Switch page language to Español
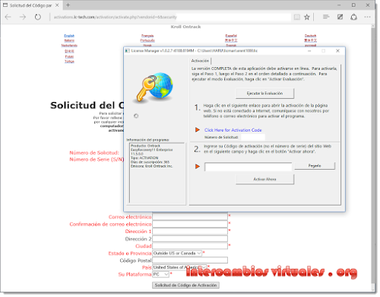Screen dimensions: 380x297 click(x=231, y=36)
